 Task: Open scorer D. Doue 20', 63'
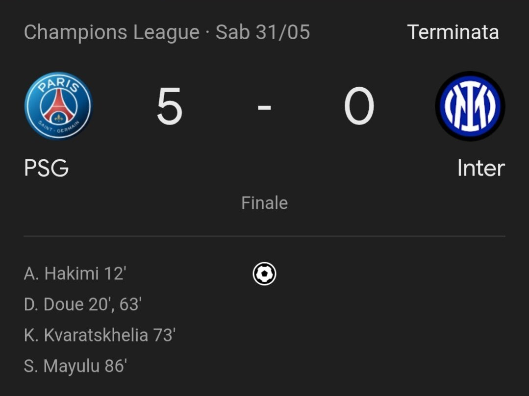click(x=83, y=304)
